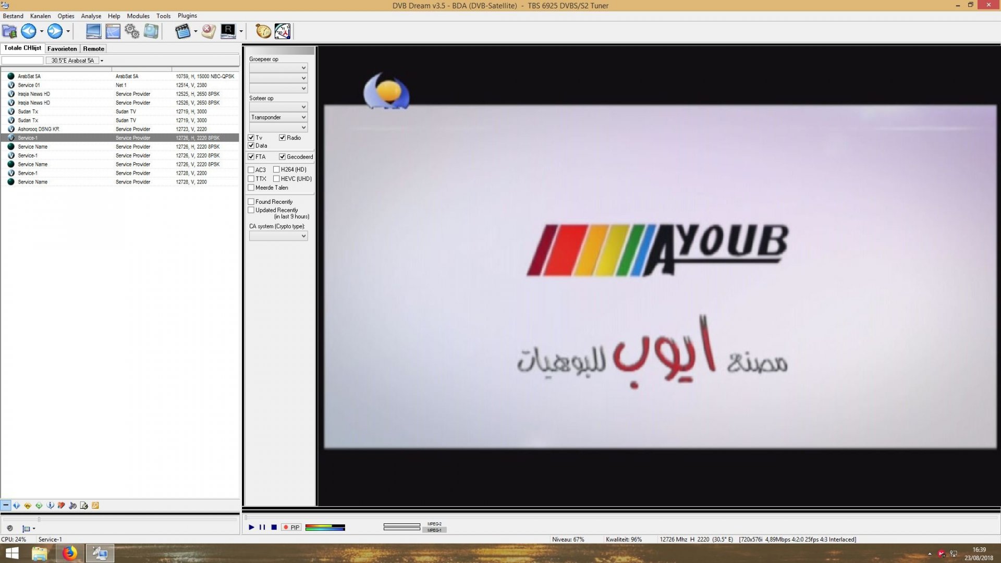Open the EPG clapperboard icon on toolbar

click(x=184, y=31)
